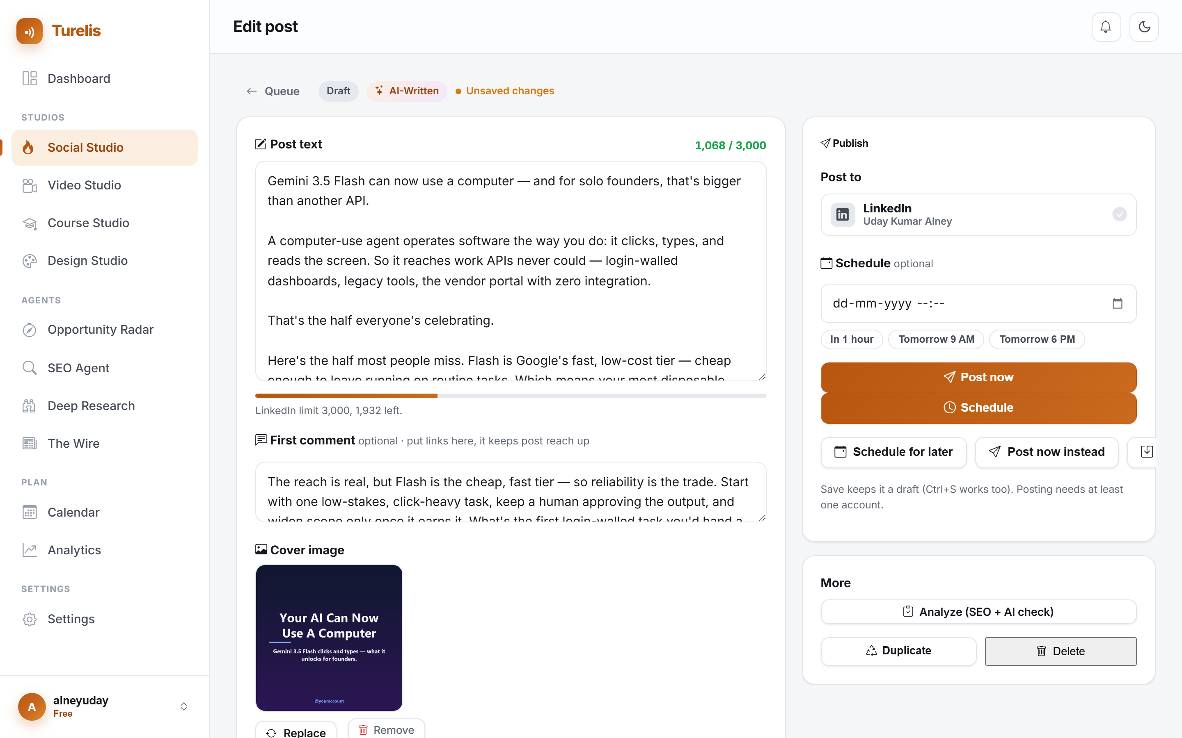Open Opportunity Radar agent
The width and height of the screenshot is (1182, 738).
(x=105, y=330)
